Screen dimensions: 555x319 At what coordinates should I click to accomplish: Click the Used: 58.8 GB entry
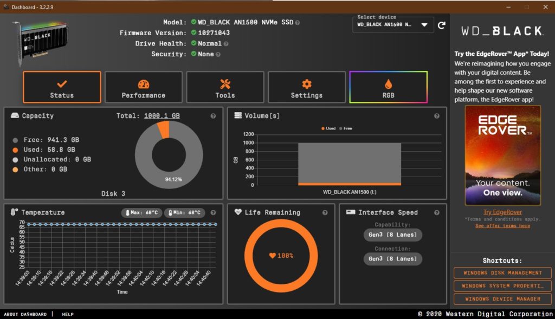tap(43, 149)
